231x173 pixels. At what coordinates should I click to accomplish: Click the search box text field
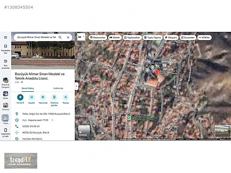pos(37,38)
